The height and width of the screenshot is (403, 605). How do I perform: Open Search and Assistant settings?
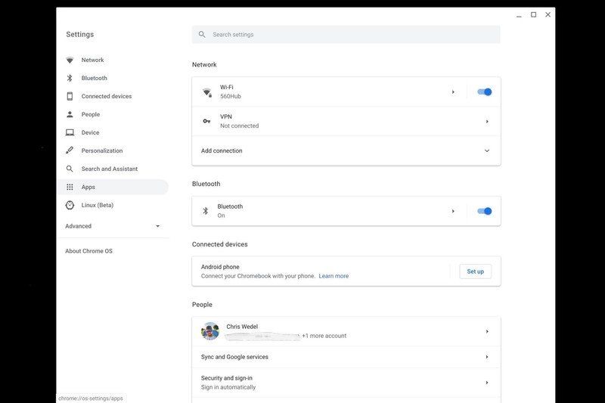tap(110, 169)
